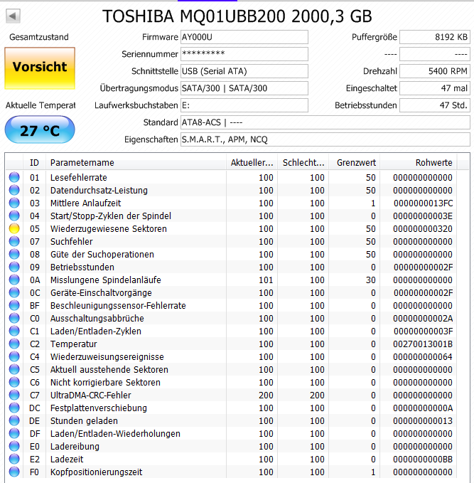474x483 pixels.
Task: Sort by the Rohwerte column header
Action: coord(419,162)
